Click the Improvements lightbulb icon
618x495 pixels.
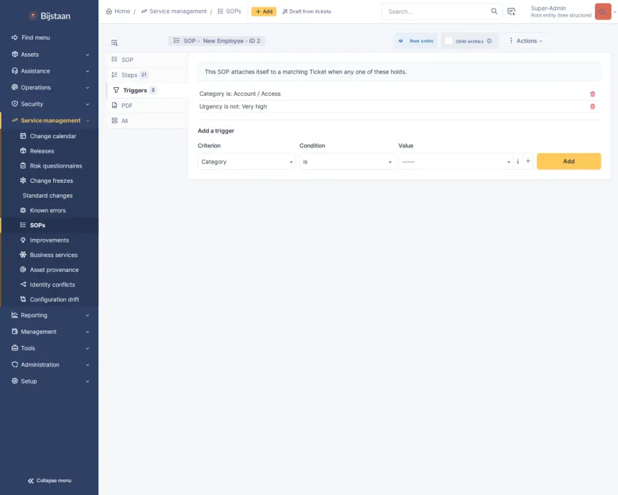pos(23,240)
